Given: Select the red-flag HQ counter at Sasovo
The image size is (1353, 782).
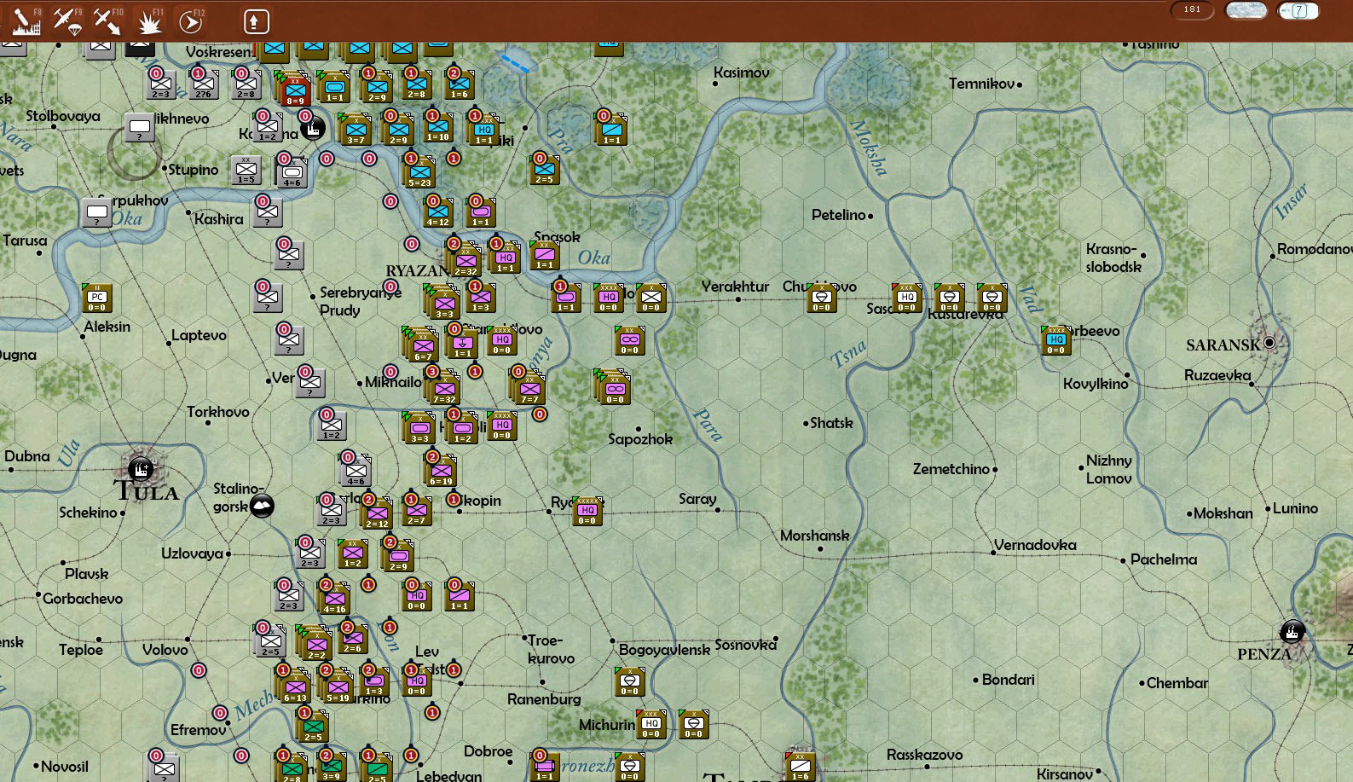Looking at the screenshot, I should tap(906, 298).
